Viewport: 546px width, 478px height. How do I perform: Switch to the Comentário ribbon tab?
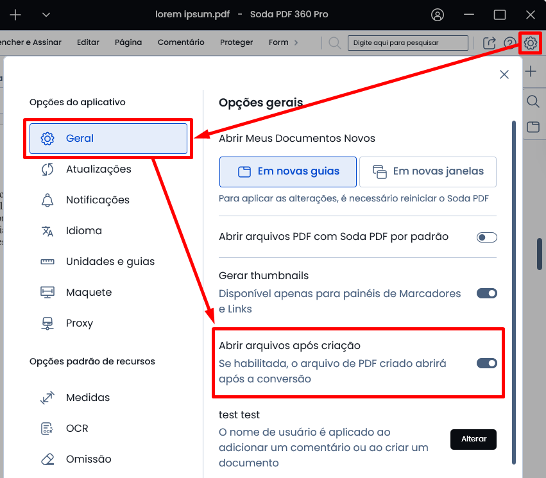coord(181,42)
